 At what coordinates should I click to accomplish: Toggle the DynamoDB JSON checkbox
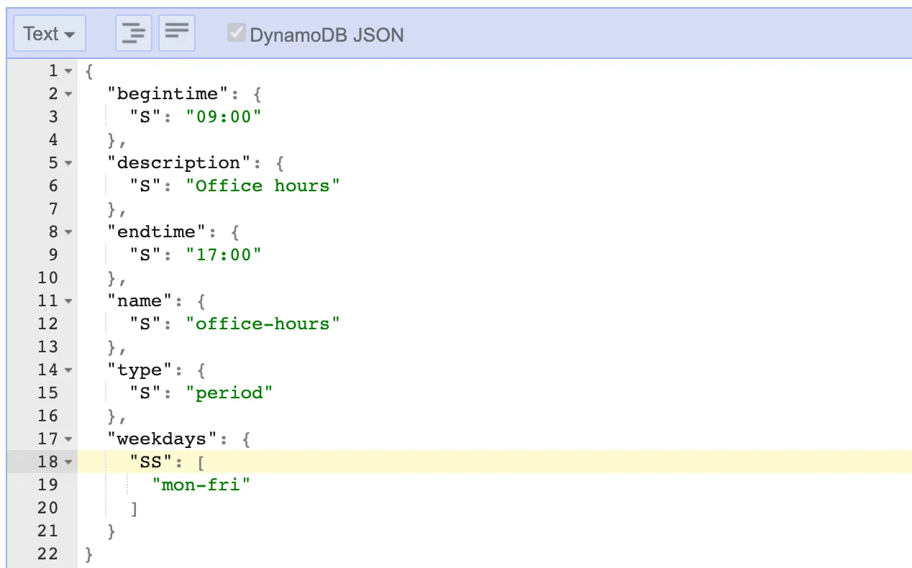[x=236, y=33]
